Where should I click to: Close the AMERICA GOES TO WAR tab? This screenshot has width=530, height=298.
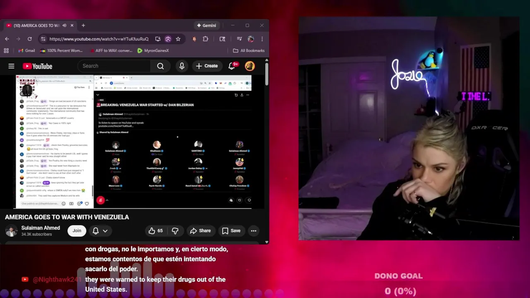click(x=72, y=26)
